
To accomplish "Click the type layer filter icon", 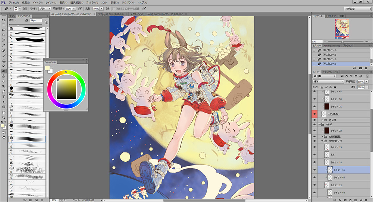I will (x=351, y=76).
